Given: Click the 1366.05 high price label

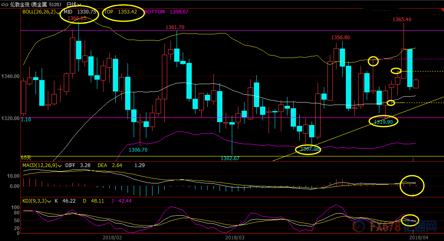Looking at the screenshot, I should 77,18.
